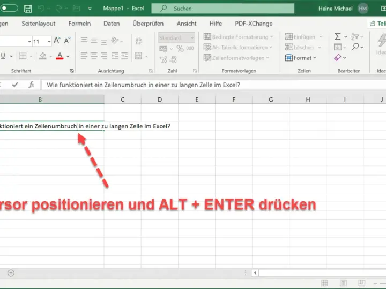This screenshot has width=386, height=289.
Task: Open the Standard number format dropdown
Action: pos(176,37)
